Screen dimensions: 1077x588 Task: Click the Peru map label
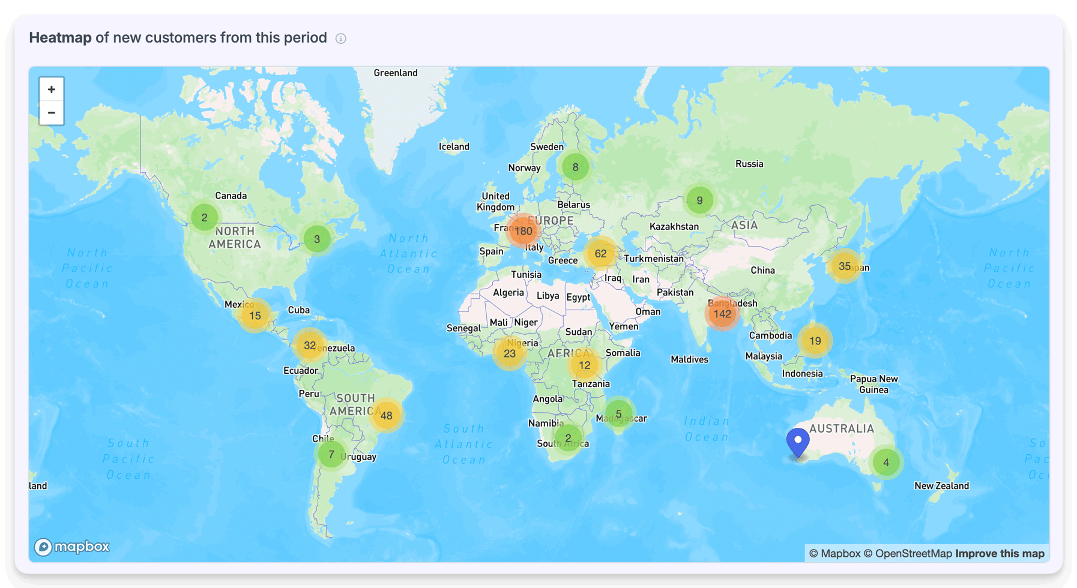point(309,394)
